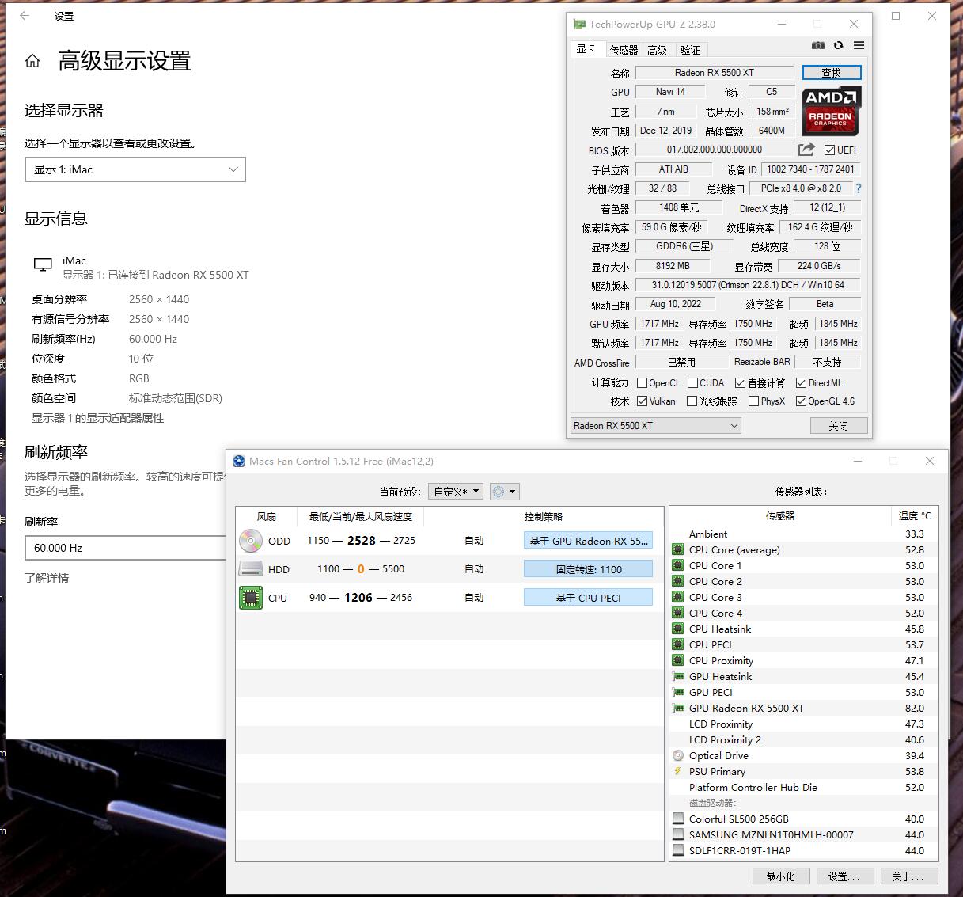Click the GPU-Z refresh icon

(x=839, y=46)
